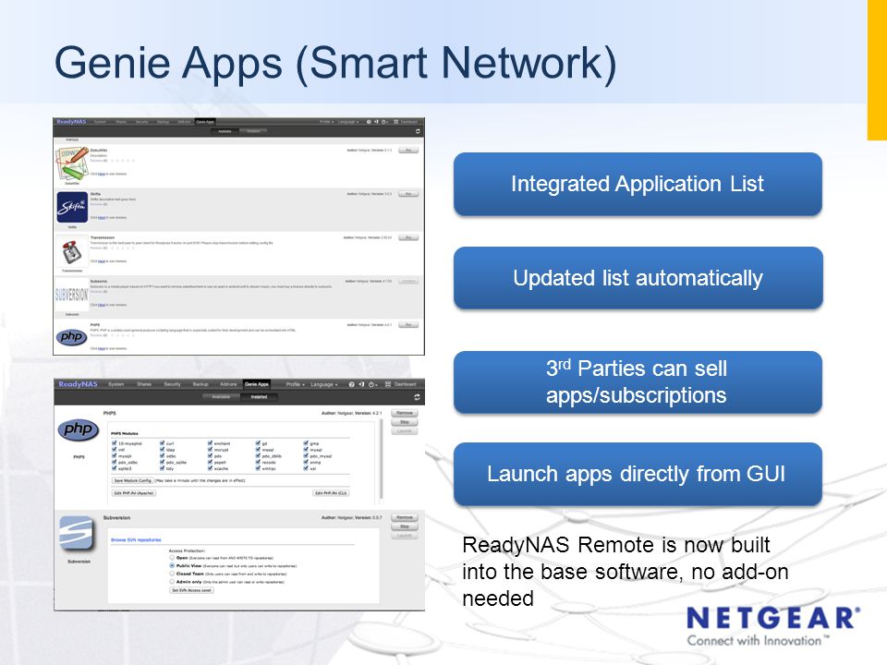Select the Public View radio button
Image resolution: width=887 pixels, height=665 pixels.
[172, 565]
